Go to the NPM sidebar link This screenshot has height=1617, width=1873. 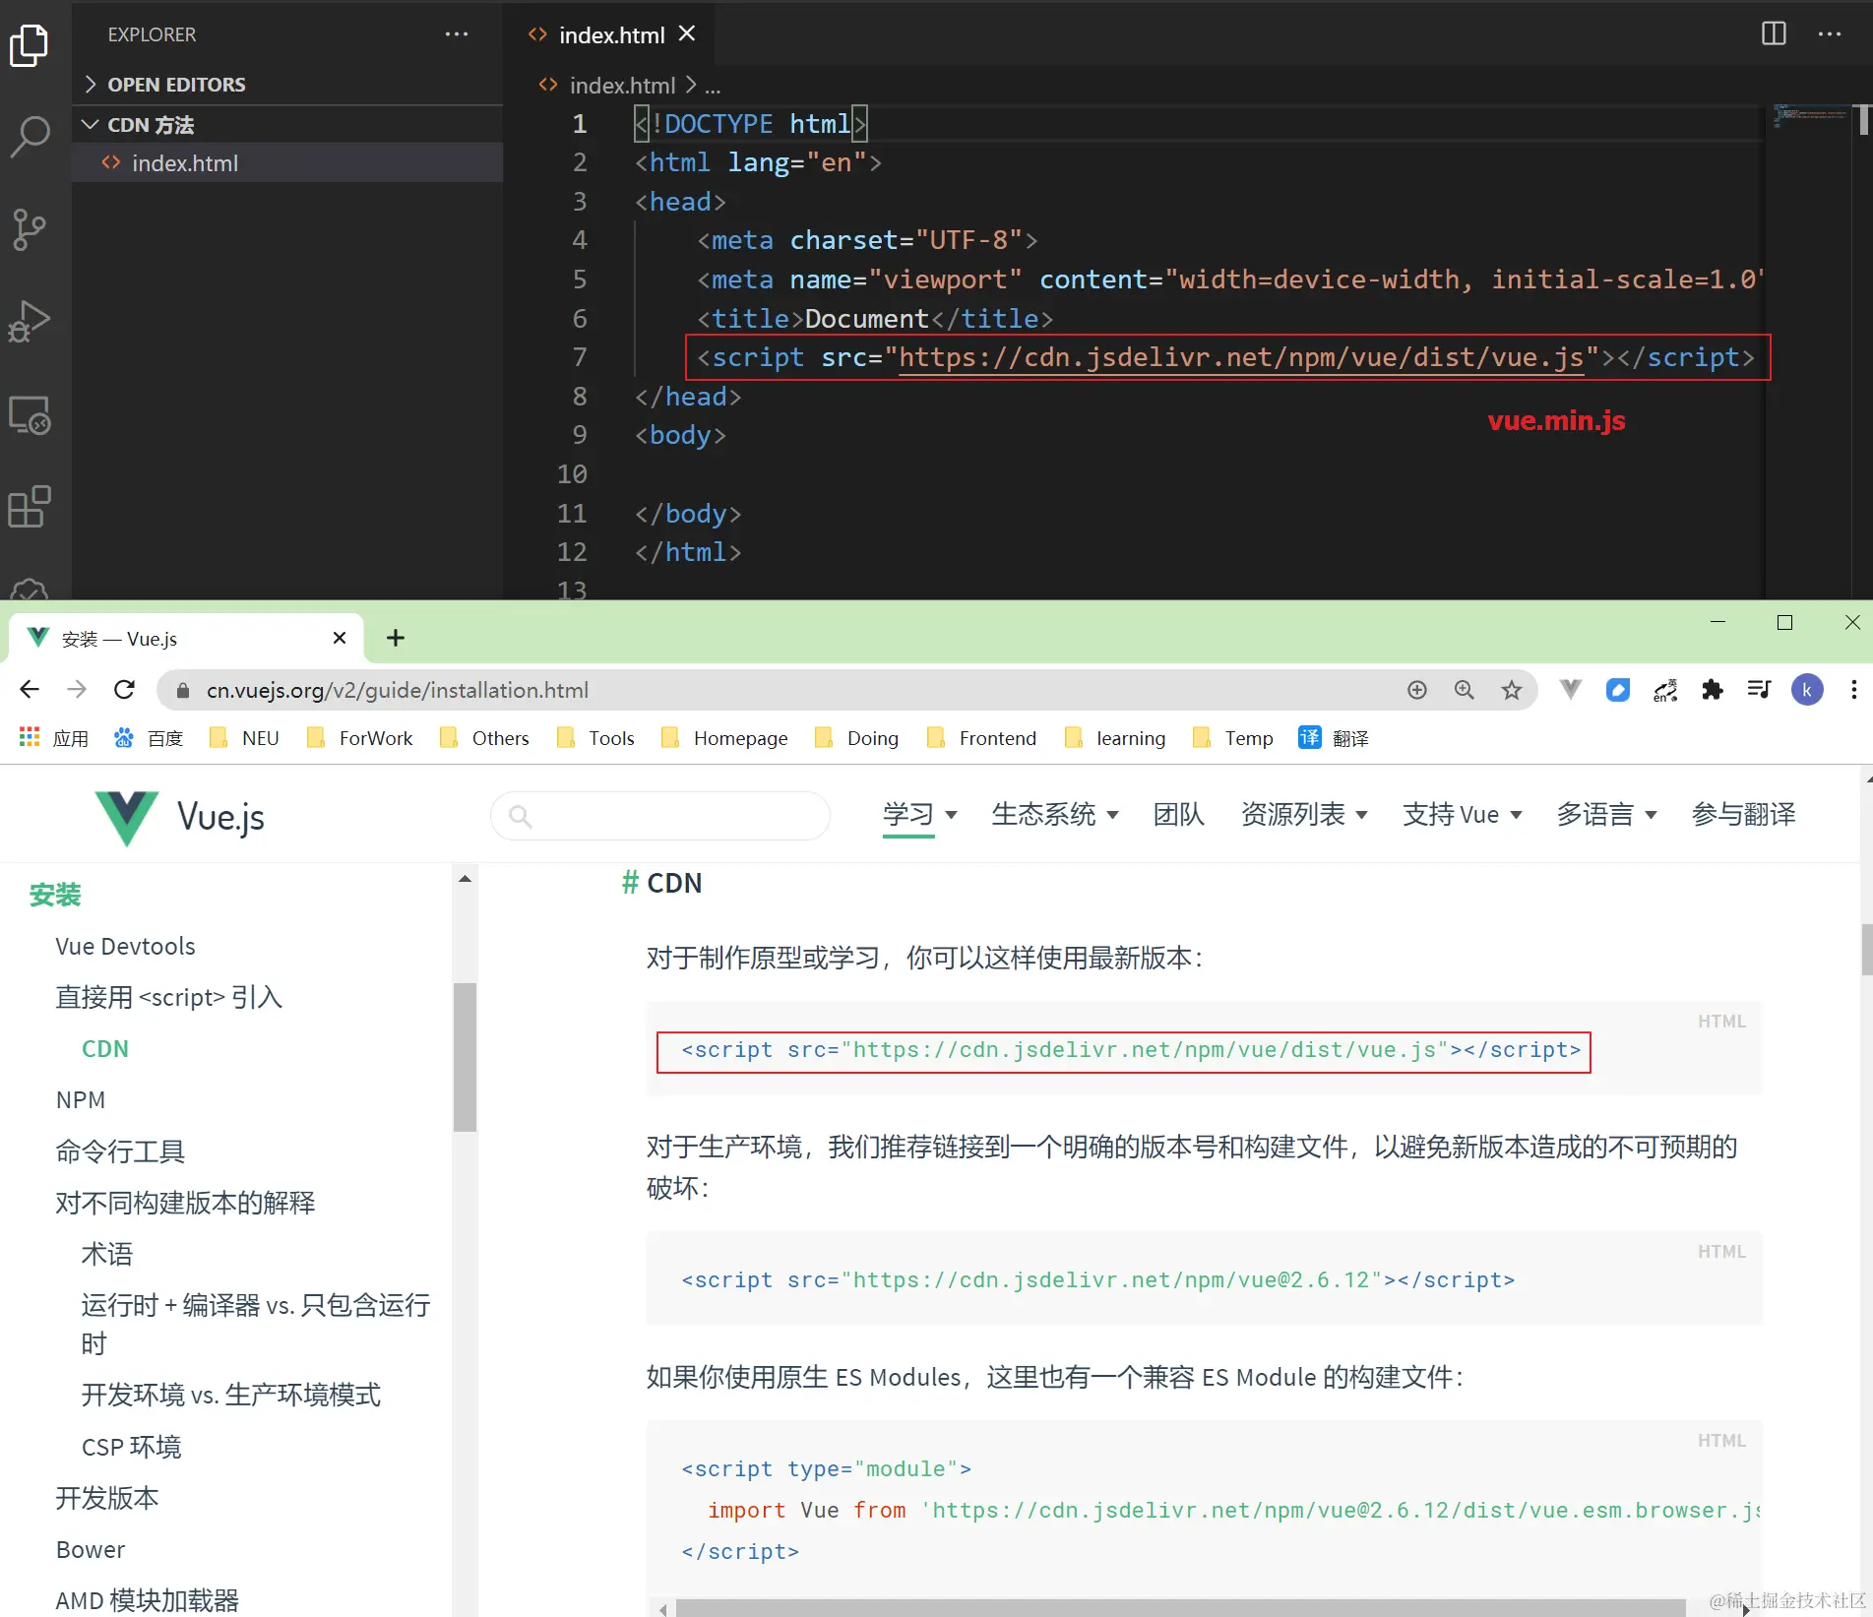click(x=81, y=1100)
